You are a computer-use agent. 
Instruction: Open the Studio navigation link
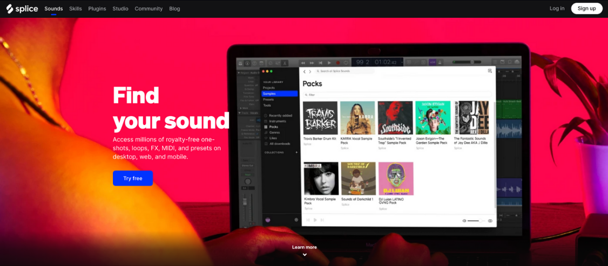point(120,9)
